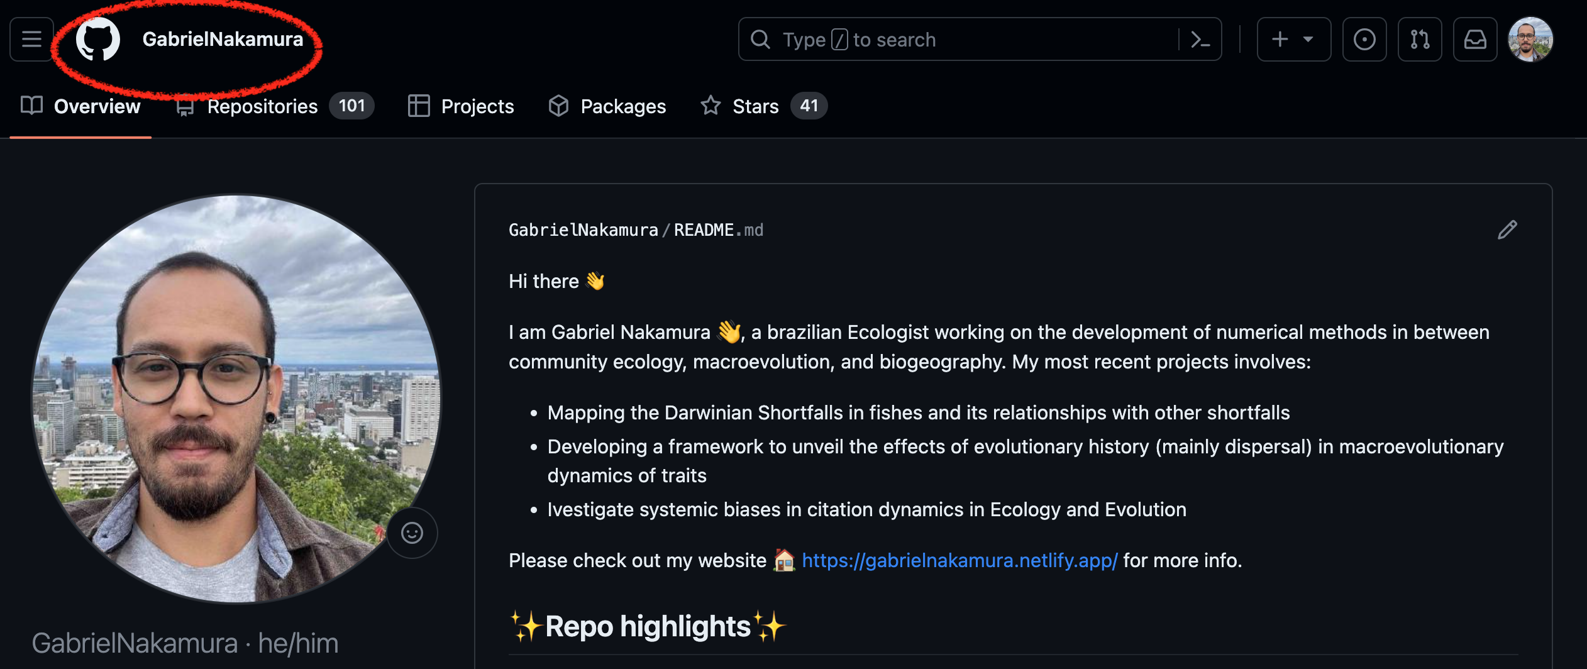Click the house emoji before website link
Viewport: 1587px width, 669px height.
[785, 560]
